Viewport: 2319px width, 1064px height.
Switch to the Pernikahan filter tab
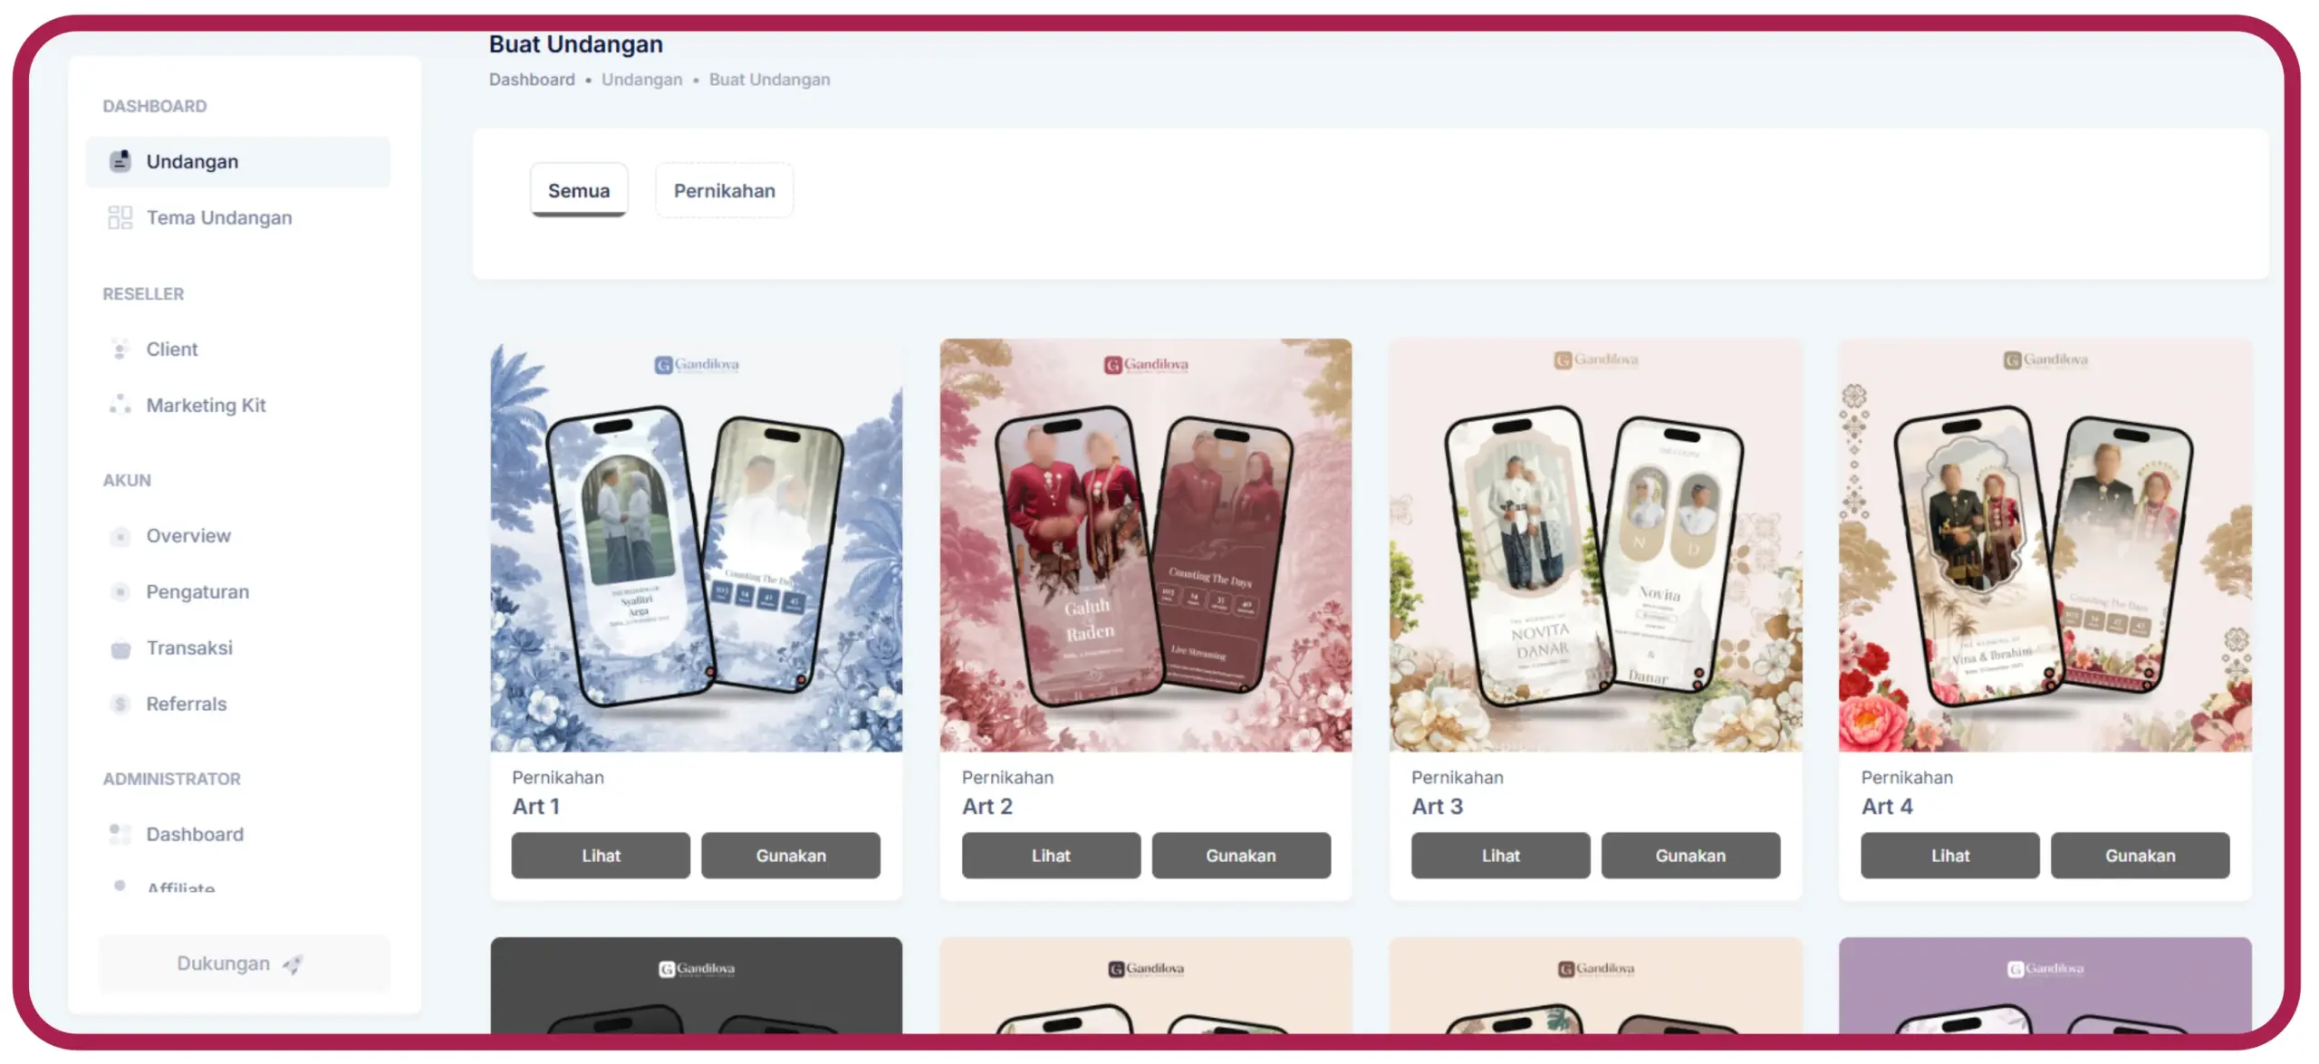(724, 190)
